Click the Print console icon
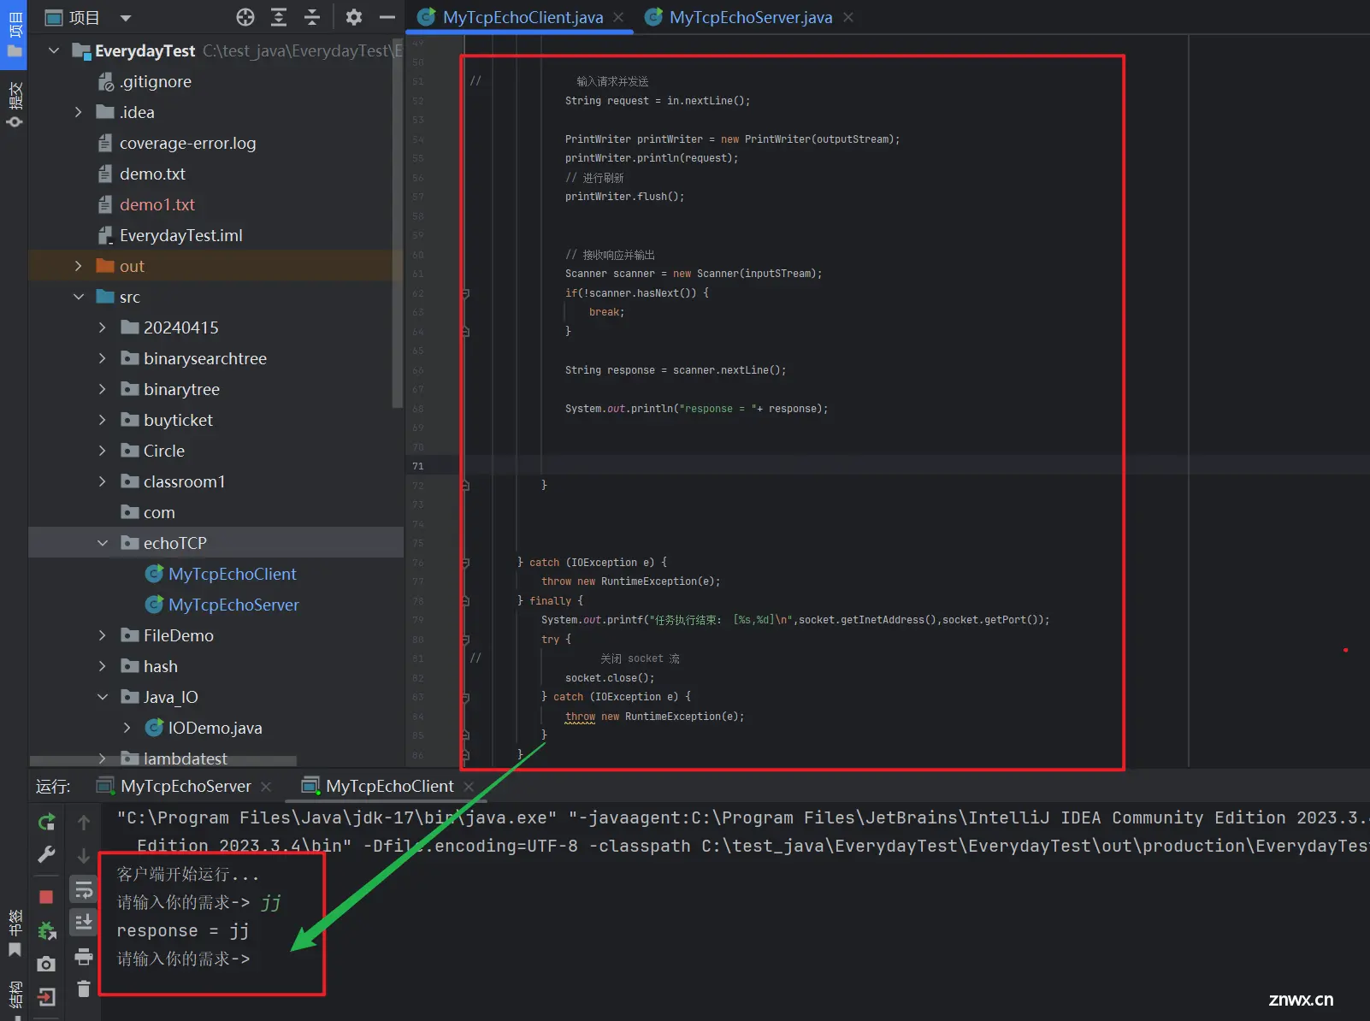The image size is (1370, 1021). [84, 956]
